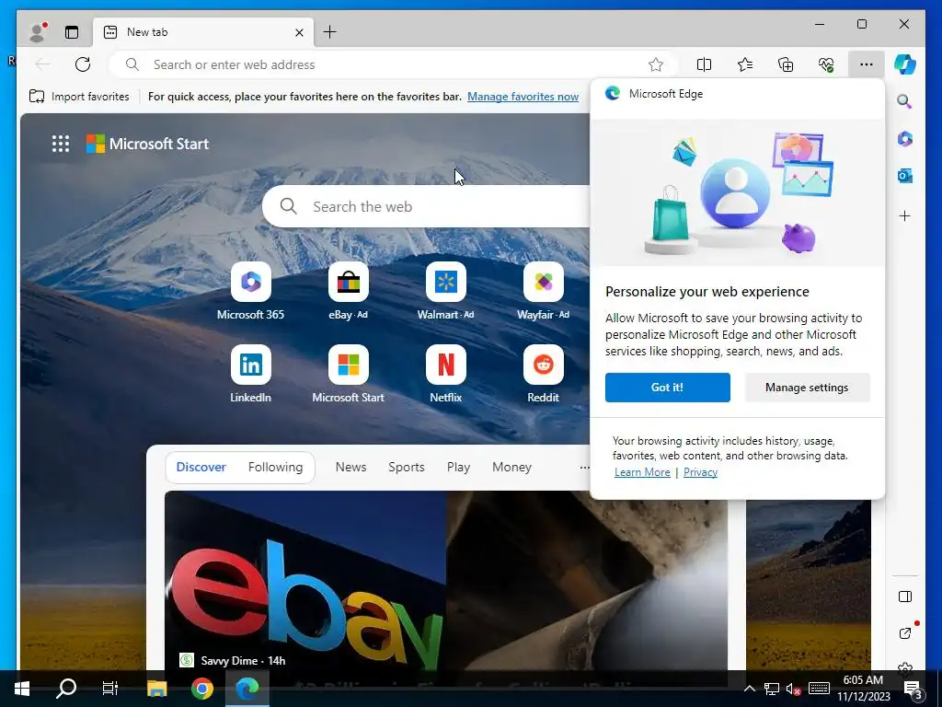
Task: Open the Edge profile icon
Action: (x=37, y=32)
